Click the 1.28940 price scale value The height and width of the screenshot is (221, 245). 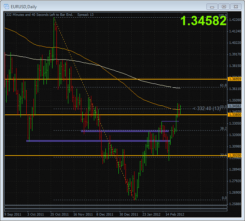coord(235,169)
